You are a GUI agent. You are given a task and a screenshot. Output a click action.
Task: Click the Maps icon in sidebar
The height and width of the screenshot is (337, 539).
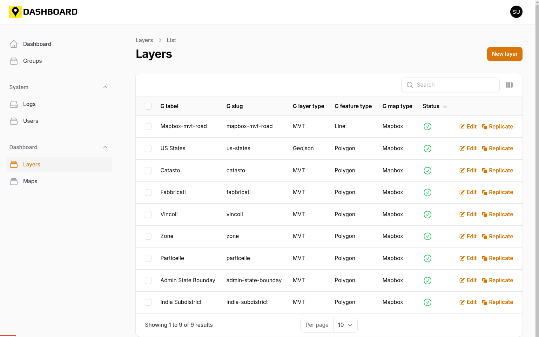tap(14, 181)
